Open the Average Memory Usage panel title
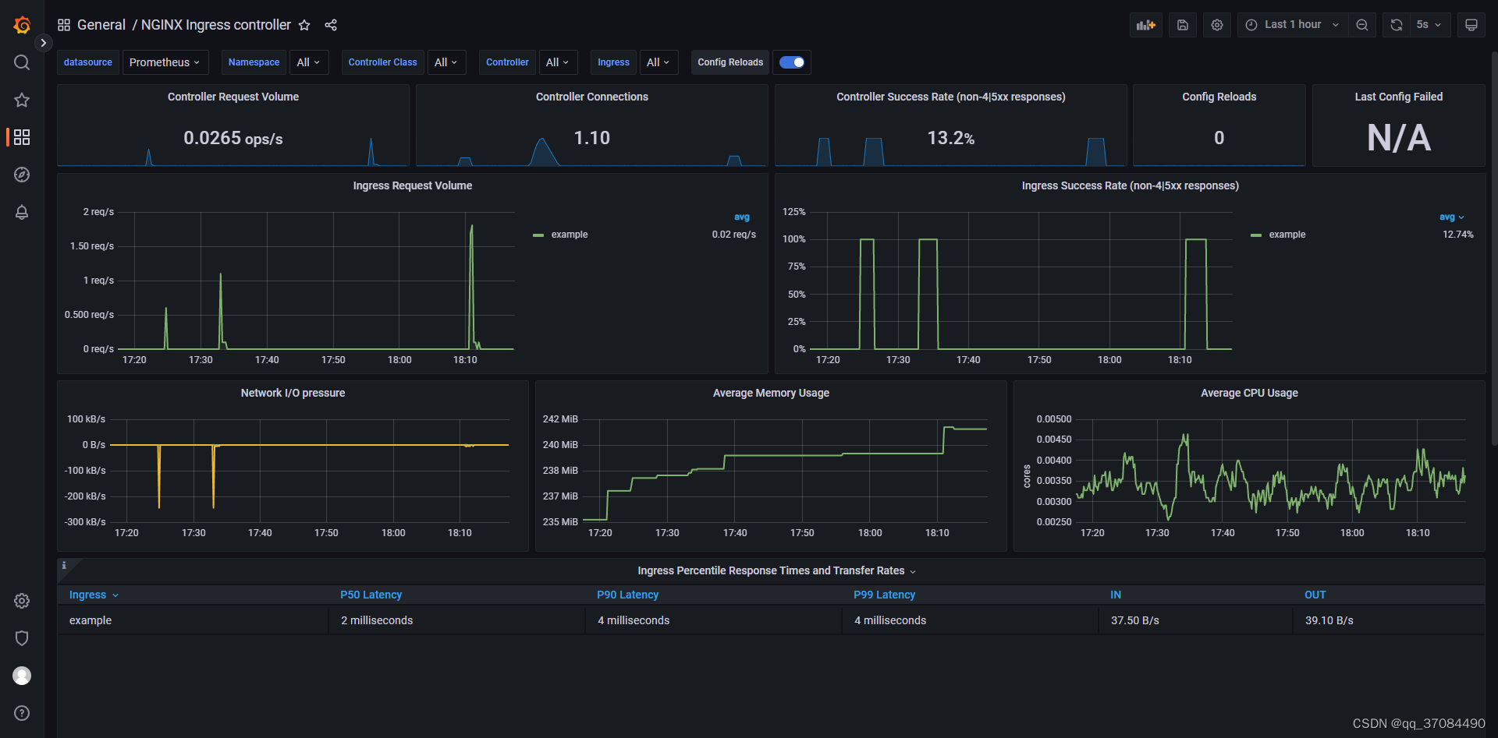 772,393
